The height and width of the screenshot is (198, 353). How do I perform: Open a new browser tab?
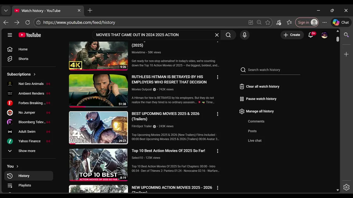coord(90,10)
